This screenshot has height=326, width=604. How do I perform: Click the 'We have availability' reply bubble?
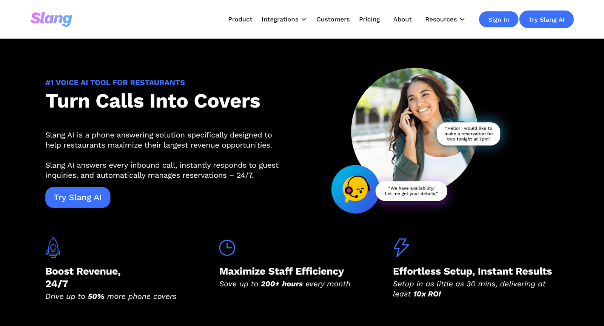pos(411,191)
